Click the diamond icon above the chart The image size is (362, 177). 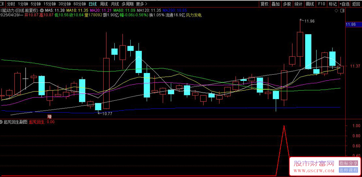[337, 10]
